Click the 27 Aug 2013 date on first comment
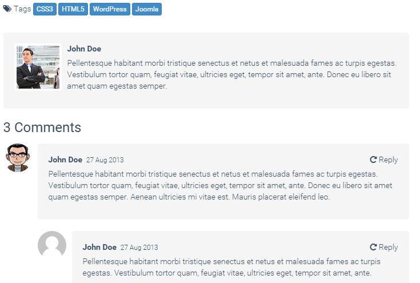 coord(105,160)
